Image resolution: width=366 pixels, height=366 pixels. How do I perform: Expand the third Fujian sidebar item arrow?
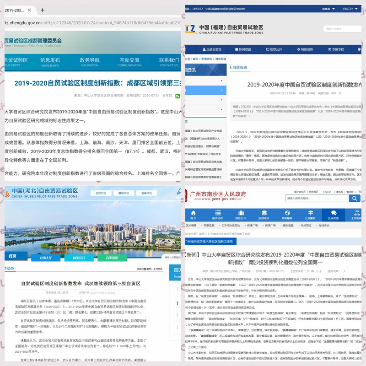221,100
